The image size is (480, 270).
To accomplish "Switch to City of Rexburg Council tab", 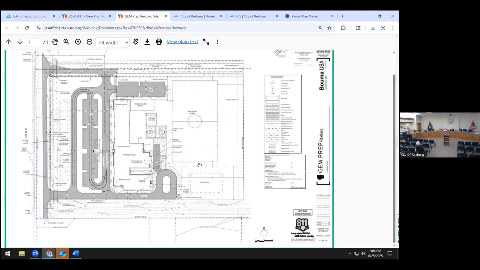I will [x=30, y=16].
